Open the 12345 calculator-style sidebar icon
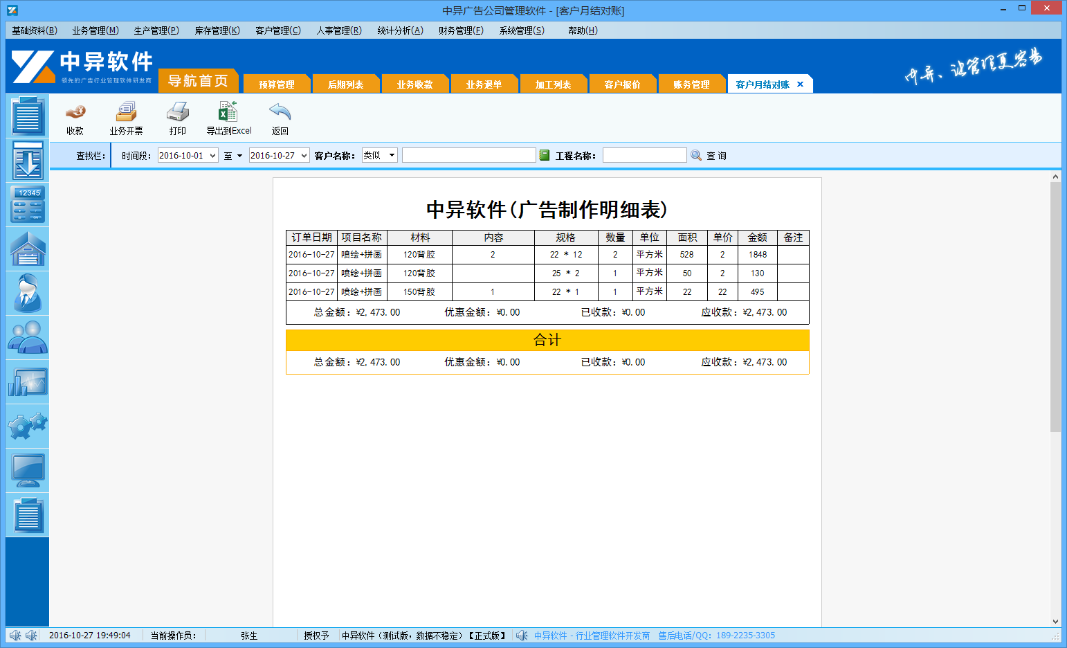 point(27,204)
